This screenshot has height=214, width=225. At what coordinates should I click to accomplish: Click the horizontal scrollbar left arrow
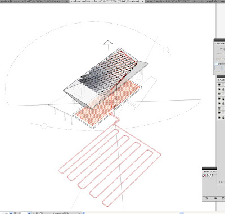tap(84, 213)
